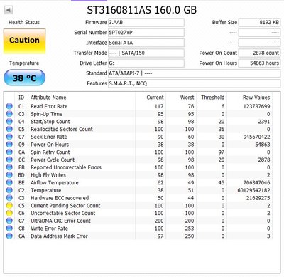This screenshot has height=277, width=284.
Task: Click raw value 945670422 of Seek Error Rate
Action: tap(256, 137)
